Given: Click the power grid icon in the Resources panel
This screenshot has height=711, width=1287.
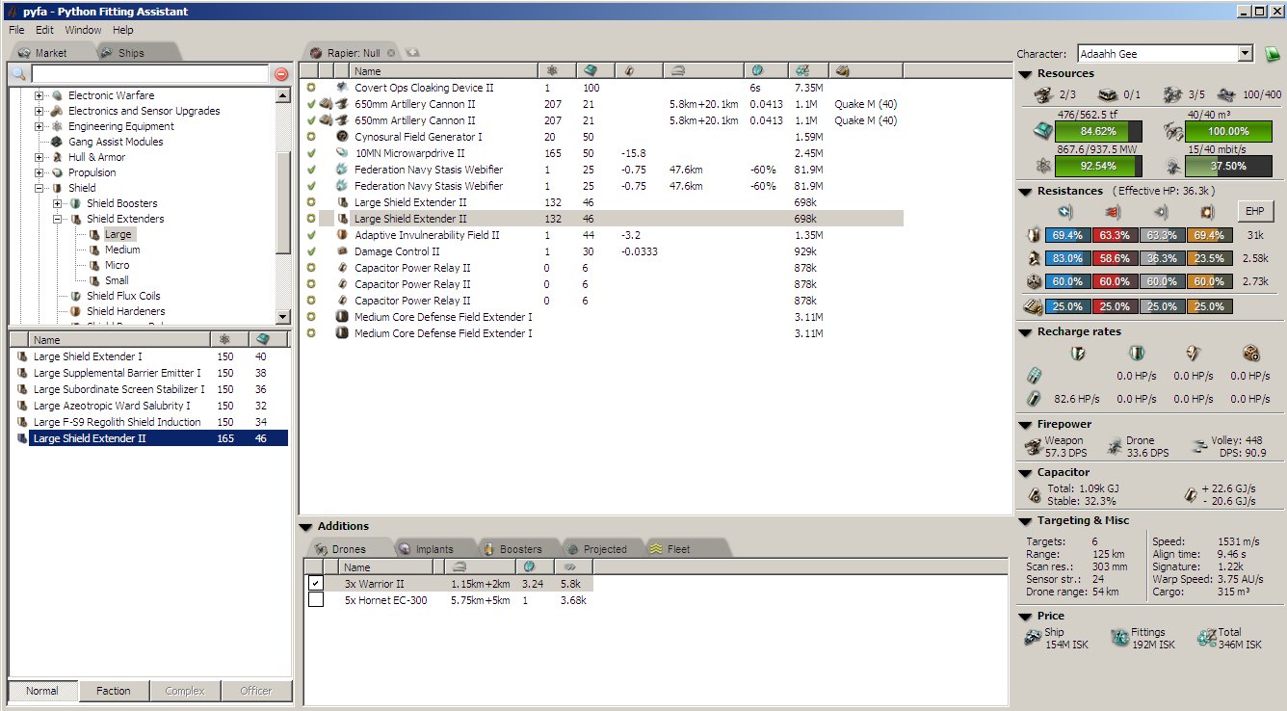Looking at the screenshot, I should (x=1041, y=166).
